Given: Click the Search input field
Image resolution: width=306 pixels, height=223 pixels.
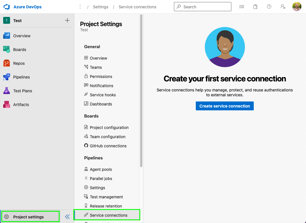Looking at the screenshot, I should click(x=205, y=7).
